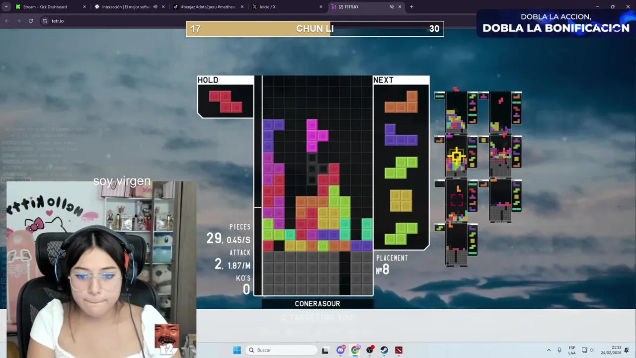Click the x2 meme sticker on webcam
The image size is (636, 358).
click(x=167, y=341)
